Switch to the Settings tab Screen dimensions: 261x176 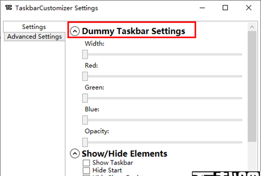34,27
